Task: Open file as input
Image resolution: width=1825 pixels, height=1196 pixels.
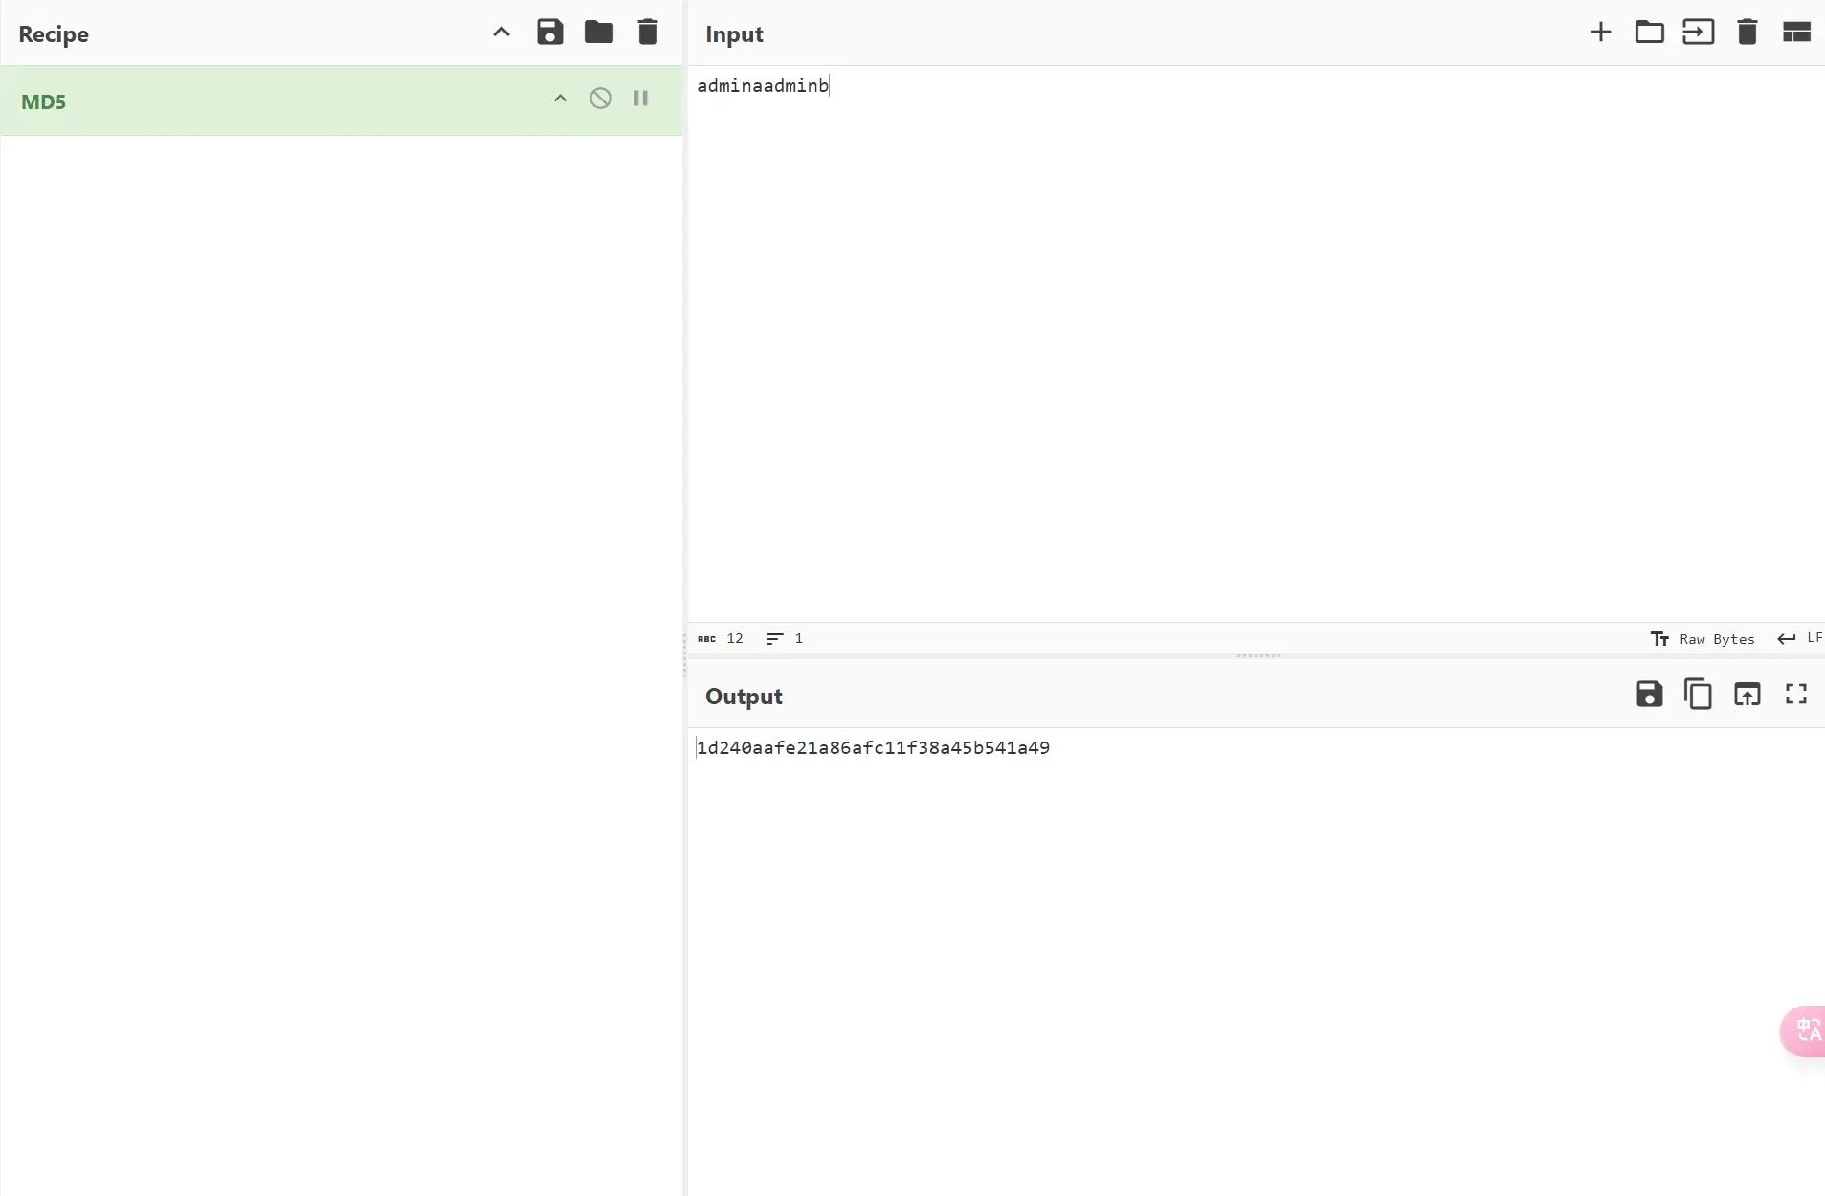Action: click(1698, 33)
